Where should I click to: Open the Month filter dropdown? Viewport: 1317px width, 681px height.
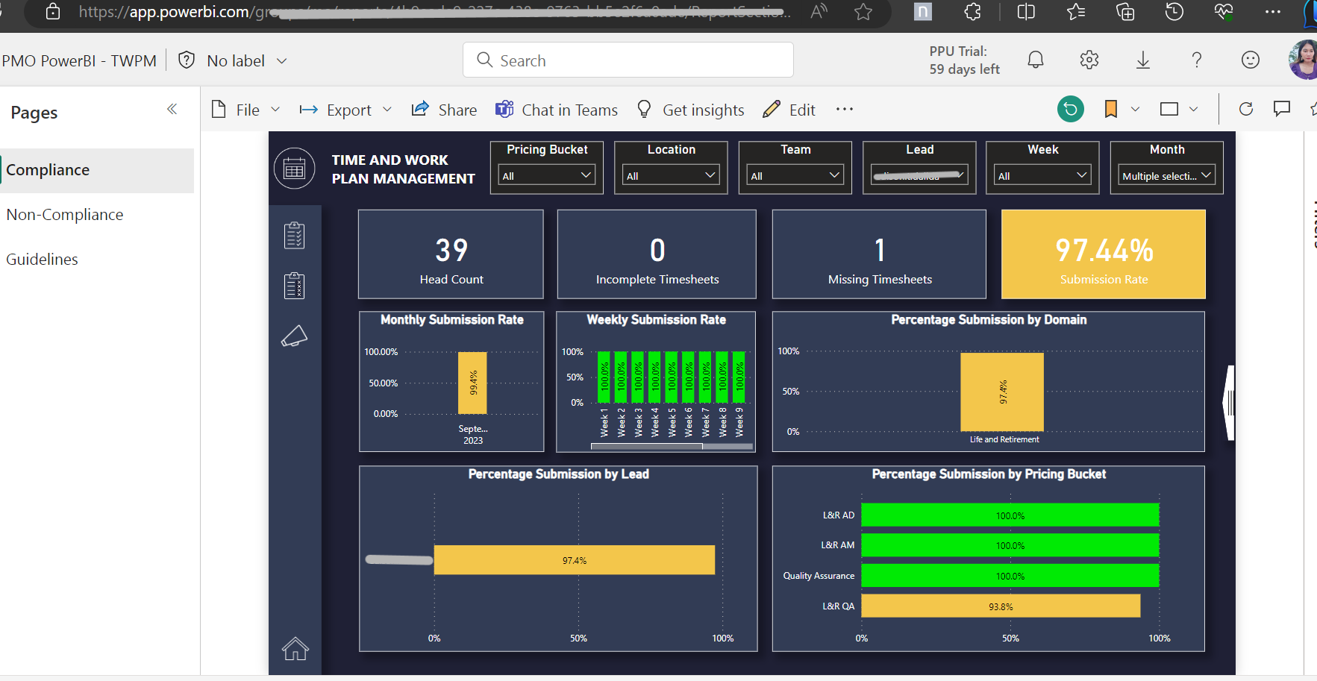pyautogui.click(x=1167, y=175)
